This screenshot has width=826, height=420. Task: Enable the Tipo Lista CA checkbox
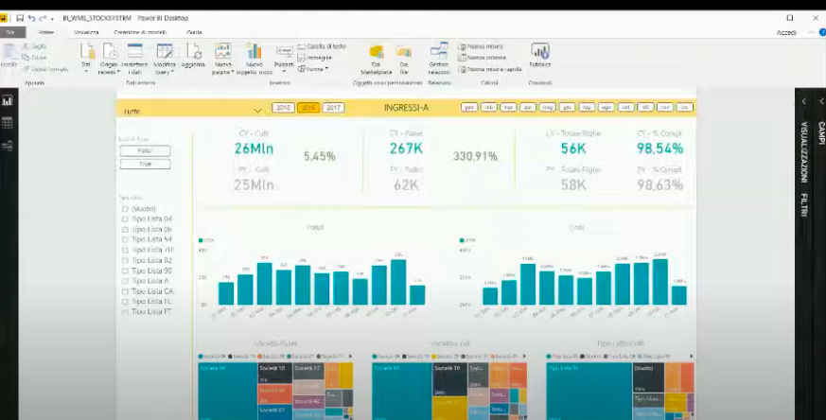coord(126,290)
